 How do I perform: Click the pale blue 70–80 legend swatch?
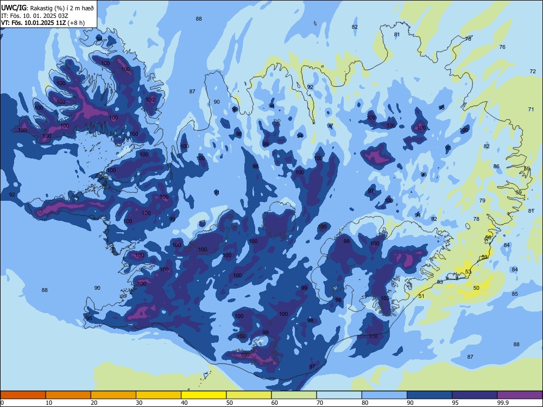[x=339, y=395]
